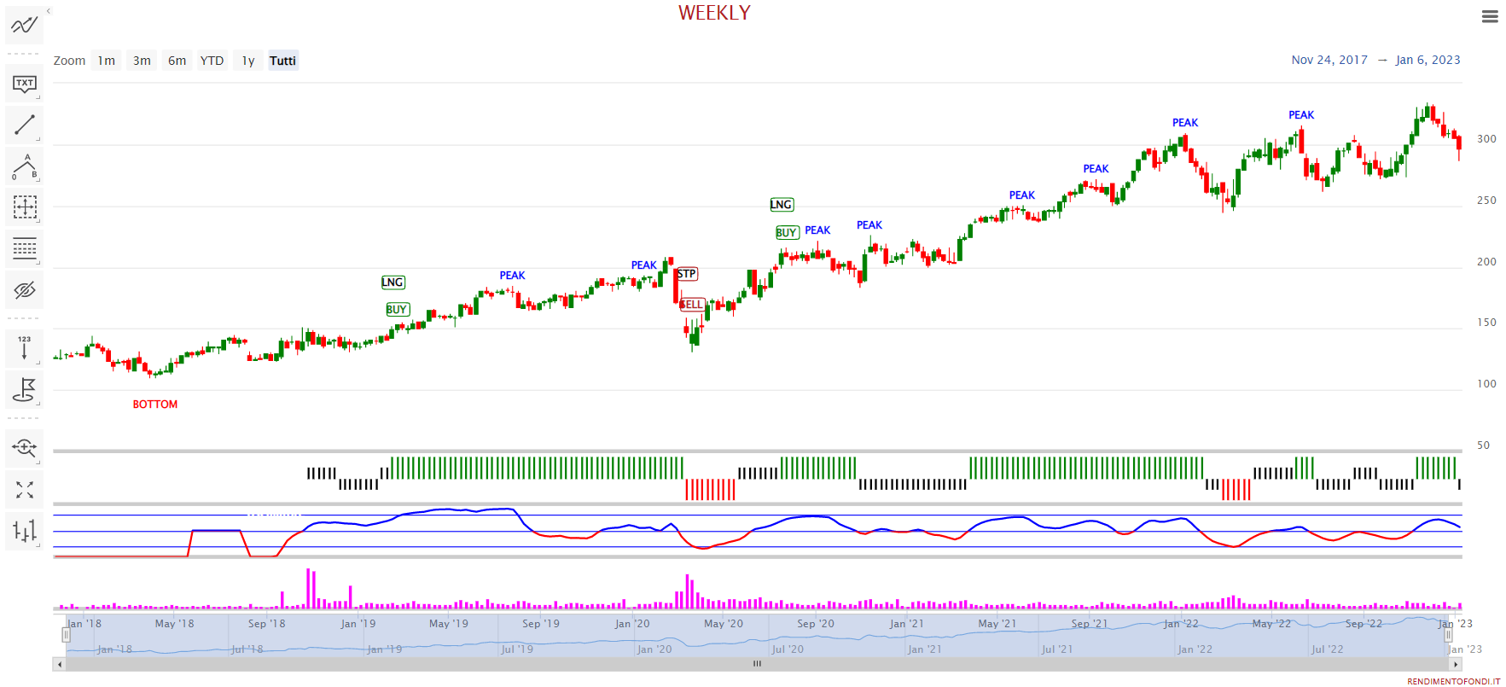Click the Nov 24, 2017 start date field
1506x687 pixels.
1329,60
